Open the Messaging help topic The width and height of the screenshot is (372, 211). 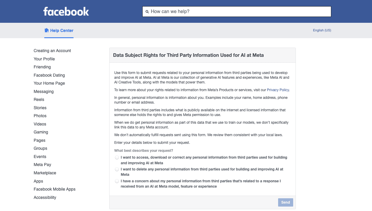coord(44,91)
